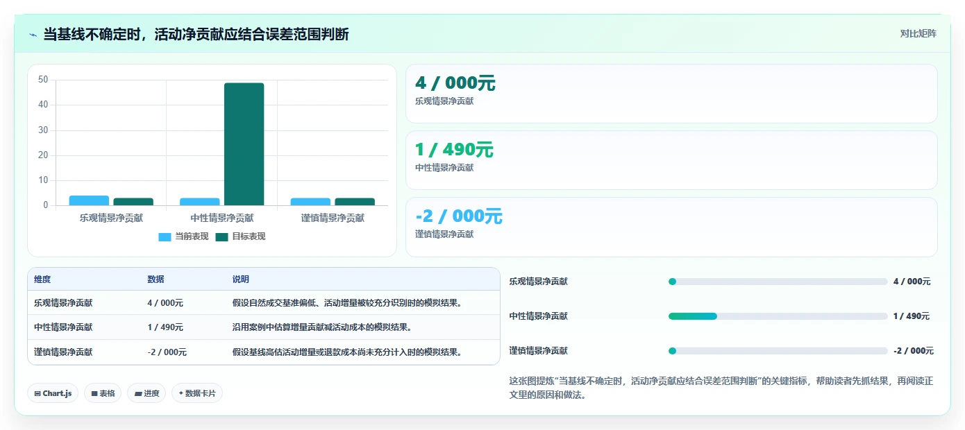
Task: Click the card title 当基线不确定时
Action: pos(196,34)
